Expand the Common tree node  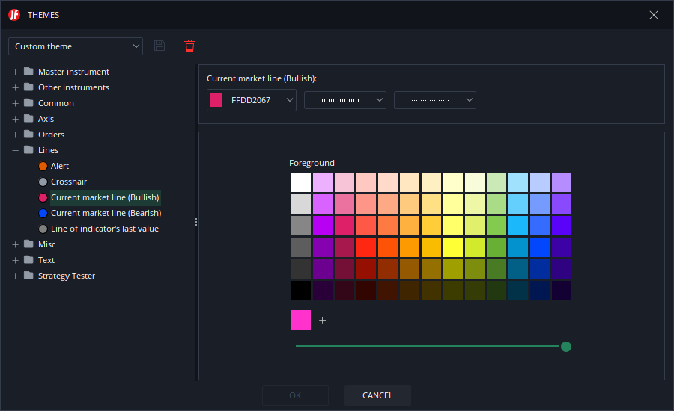pyautogui.click(x=16, y=103)
